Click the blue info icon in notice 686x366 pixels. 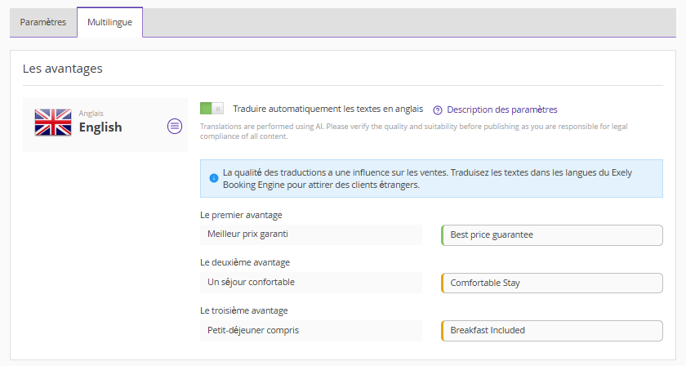pos(214,178)
